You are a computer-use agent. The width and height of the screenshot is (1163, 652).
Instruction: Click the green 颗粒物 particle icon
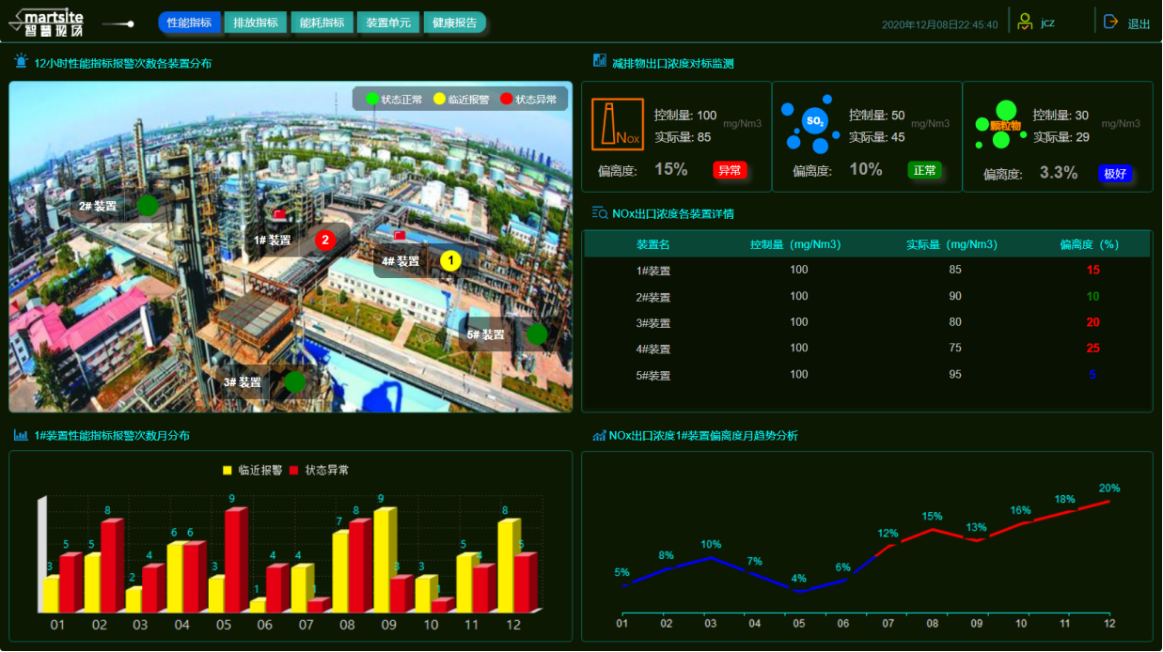1001,125
